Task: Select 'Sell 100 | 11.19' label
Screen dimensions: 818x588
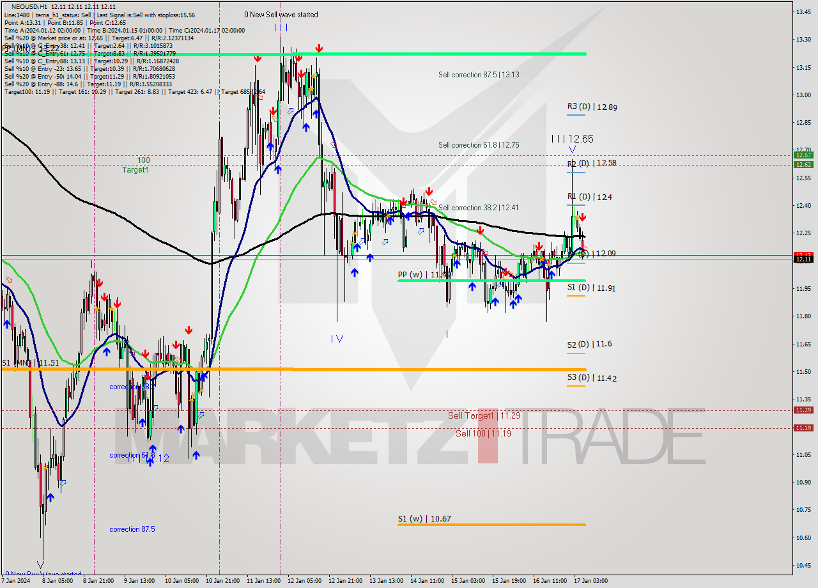Action: pos(483,434)
